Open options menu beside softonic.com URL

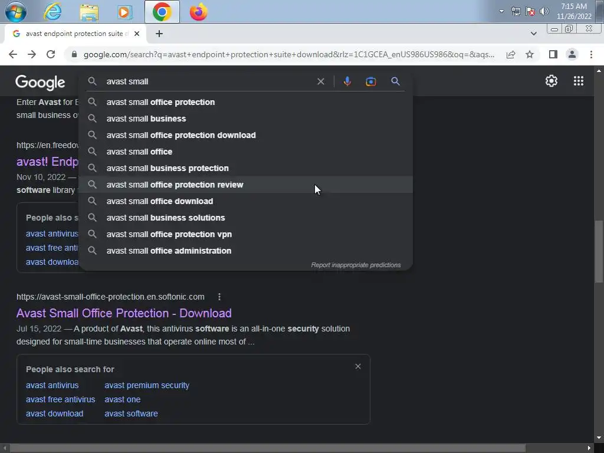[219, 297]
